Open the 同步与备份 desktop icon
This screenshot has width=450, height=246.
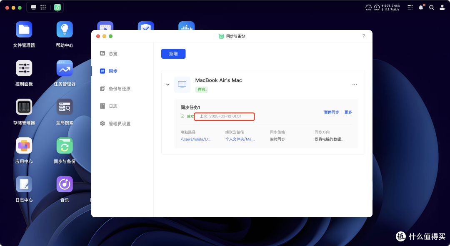[x=65, y=146]
